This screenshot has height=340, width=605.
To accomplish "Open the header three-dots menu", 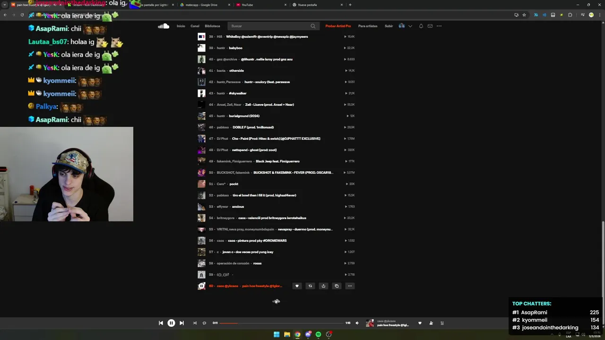I will (439, 26).
